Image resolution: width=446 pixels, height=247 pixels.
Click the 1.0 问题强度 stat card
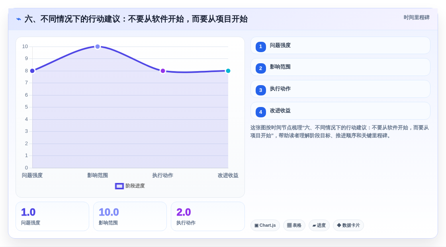click(x=52, y=216)
